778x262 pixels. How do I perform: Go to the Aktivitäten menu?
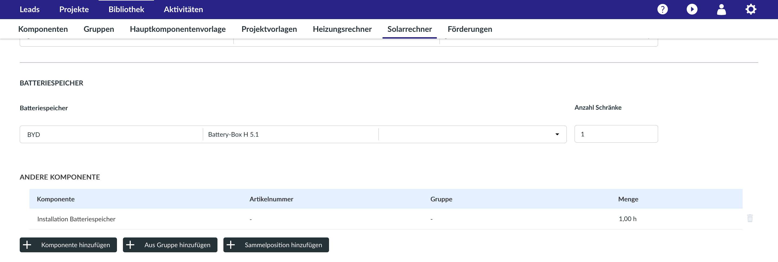click(x=183, y=9)
